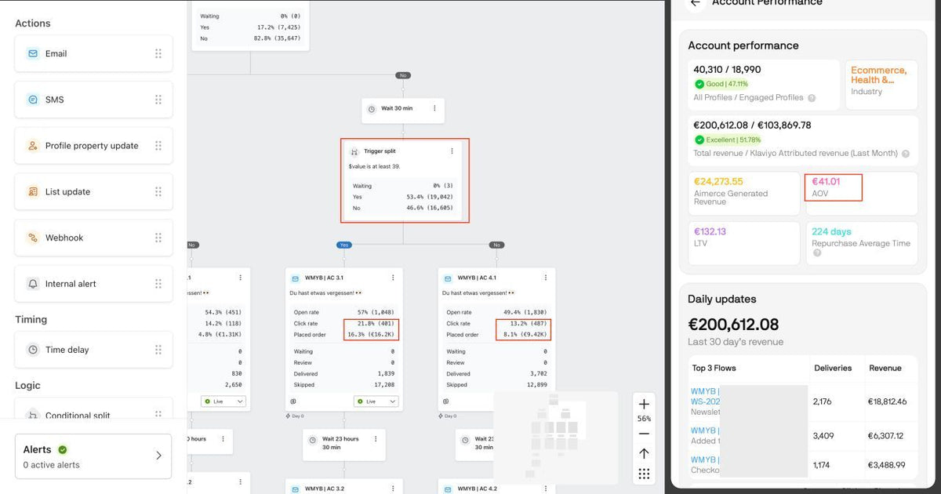
Task: Open the Live status dropdown on leftmost email card
Action: click(223, 401)
